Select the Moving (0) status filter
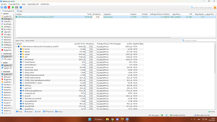This screenshot has width=217, height=122. [x=7, y=47]
